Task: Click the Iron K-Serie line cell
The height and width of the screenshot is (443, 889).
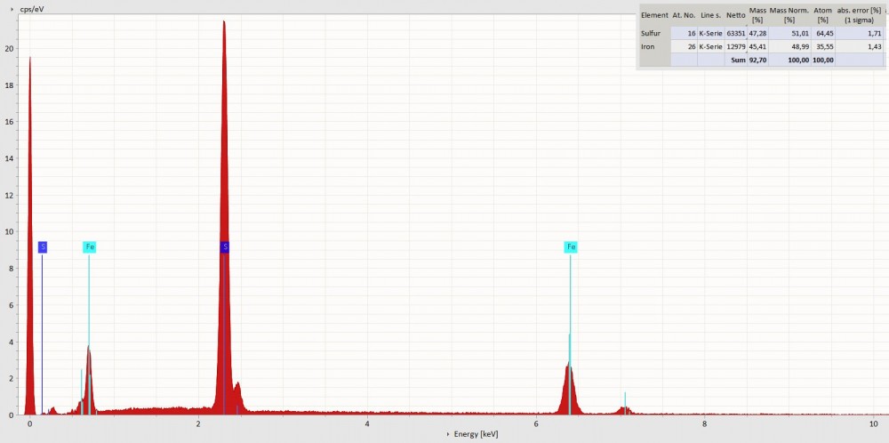Action: coord(710,45)
